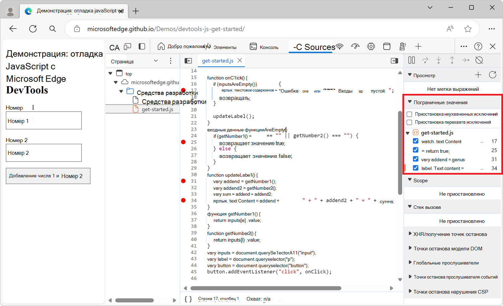Remove red breakpoint dot at line 31

pyautogui.click(x=183, y=181)
